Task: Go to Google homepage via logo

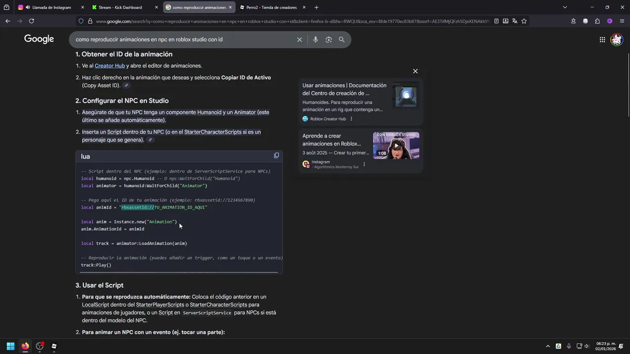Action: pos(39,39)
